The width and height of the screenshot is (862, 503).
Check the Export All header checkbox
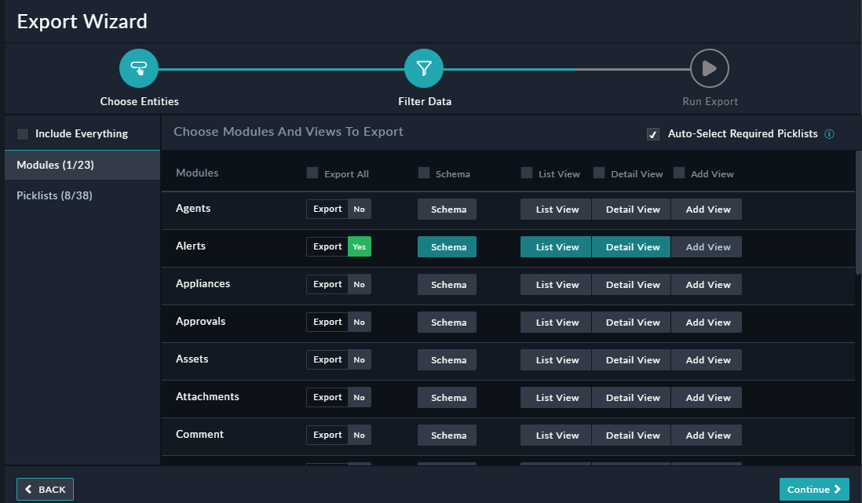[311, 173]
